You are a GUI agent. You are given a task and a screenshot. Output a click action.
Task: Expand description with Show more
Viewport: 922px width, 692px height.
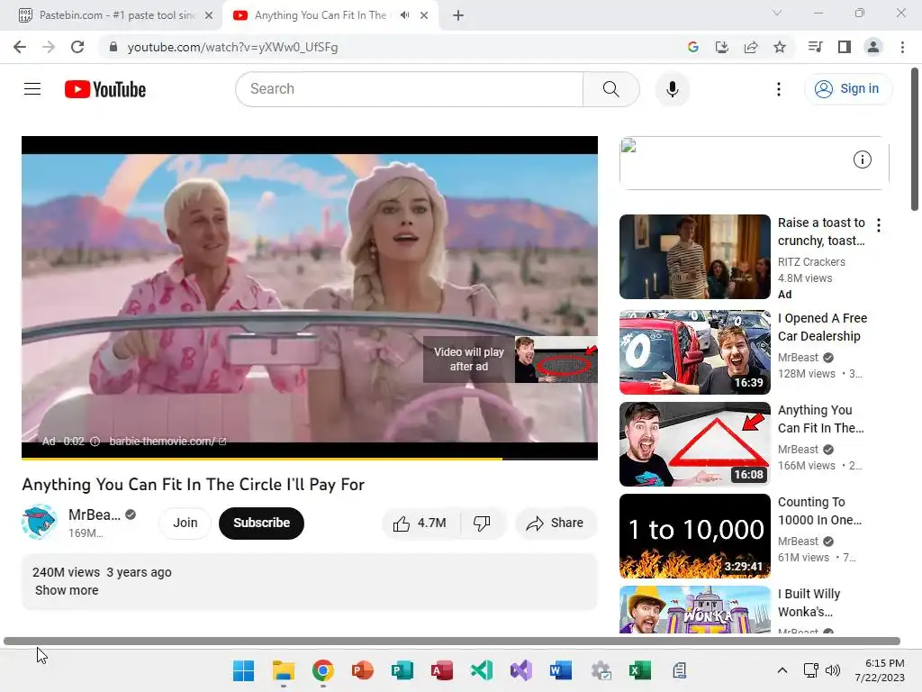point(67,590)
